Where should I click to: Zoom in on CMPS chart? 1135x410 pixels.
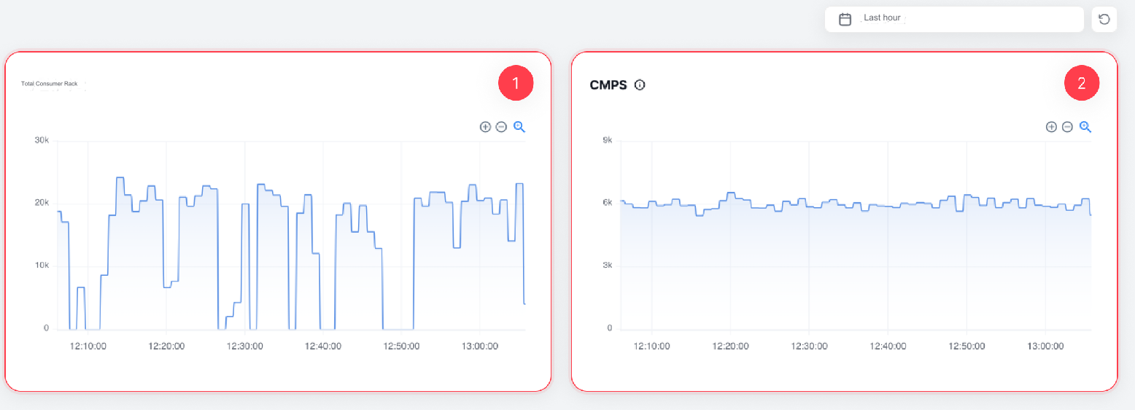[x=1051, y=127]
